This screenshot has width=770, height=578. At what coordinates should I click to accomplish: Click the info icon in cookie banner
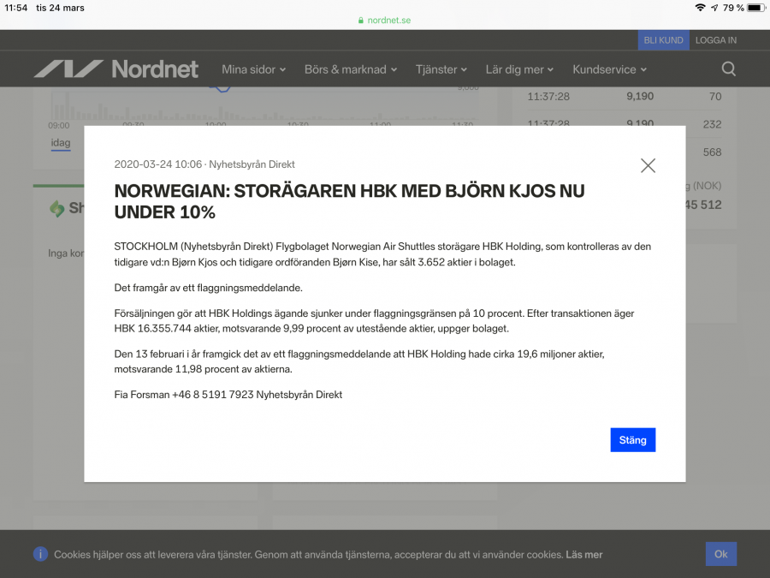click(40, 554)
